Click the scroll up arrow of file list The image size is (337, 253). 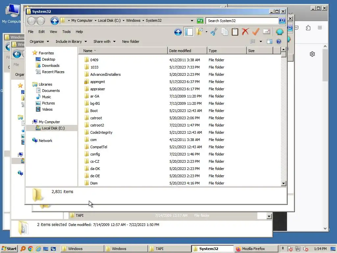pos(283,49)
